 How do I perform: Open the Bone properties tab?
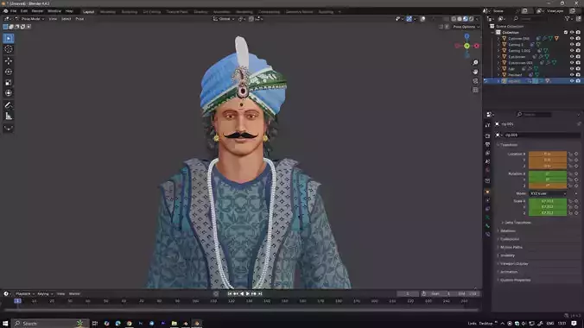(487, 226)
